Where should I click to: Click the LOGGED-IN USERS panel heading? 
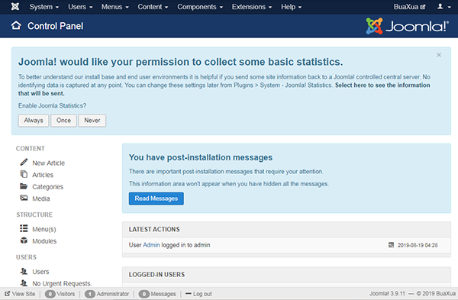click(156, 275)
